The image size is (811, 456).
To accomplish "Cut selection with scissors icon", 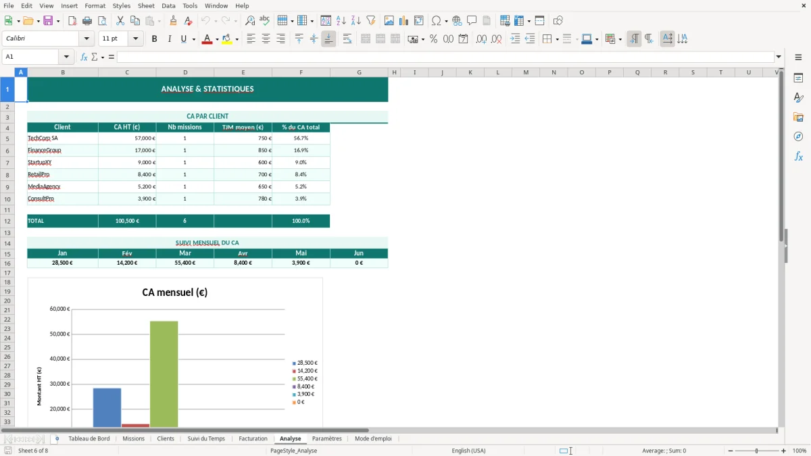I will coord(120,21).
